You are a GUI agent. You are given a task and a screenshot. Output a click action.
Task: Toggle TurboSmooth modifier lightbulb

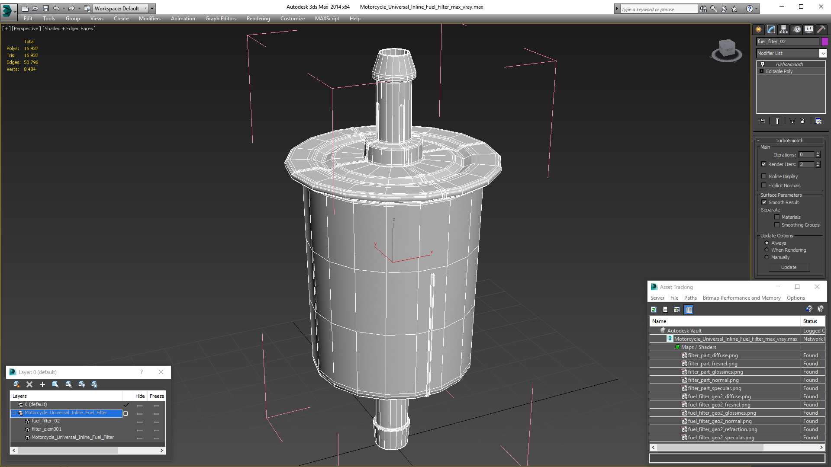(763, 64)
